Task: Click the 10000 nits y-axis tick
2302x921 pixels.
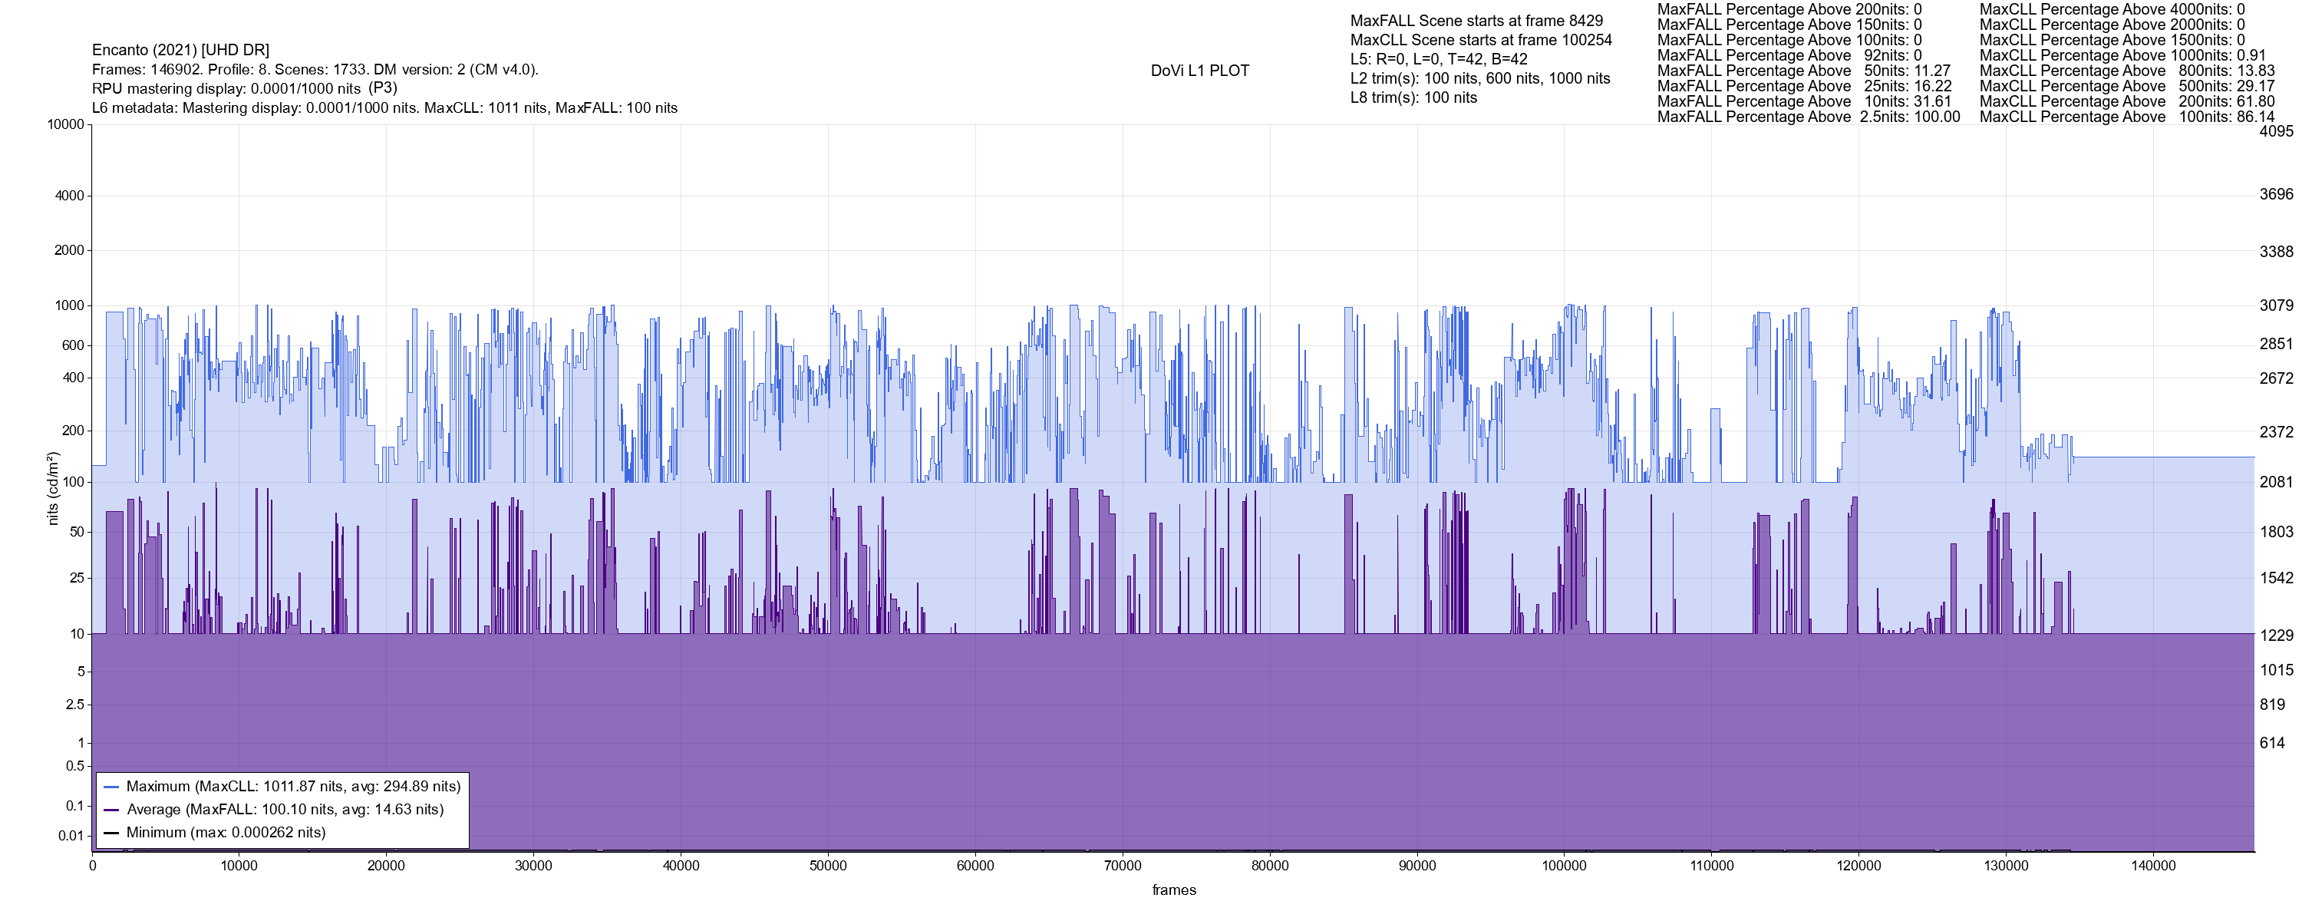Action: click(x=65, y=124)
